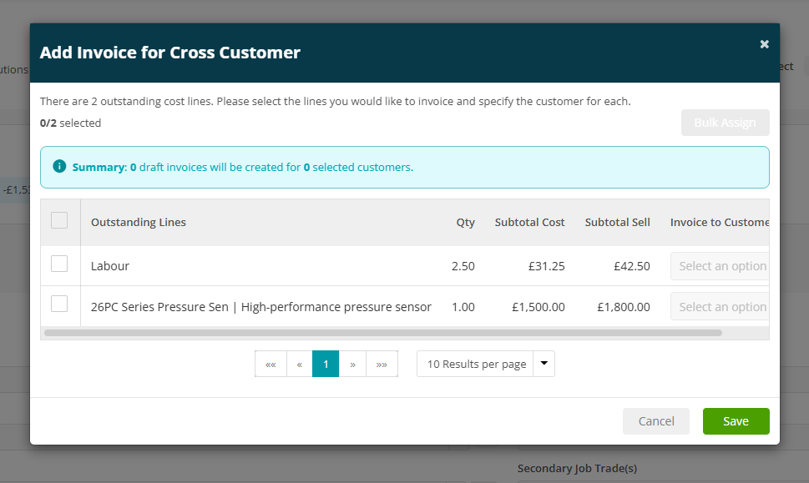This screenshot has height=483, width=809.
Task: Close the Add Invoice dialog
Action: (764, 44)
